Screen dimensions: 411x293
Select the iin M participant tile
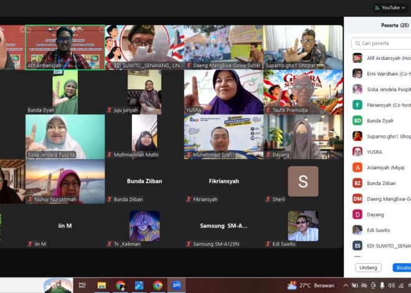coord(65,226)
